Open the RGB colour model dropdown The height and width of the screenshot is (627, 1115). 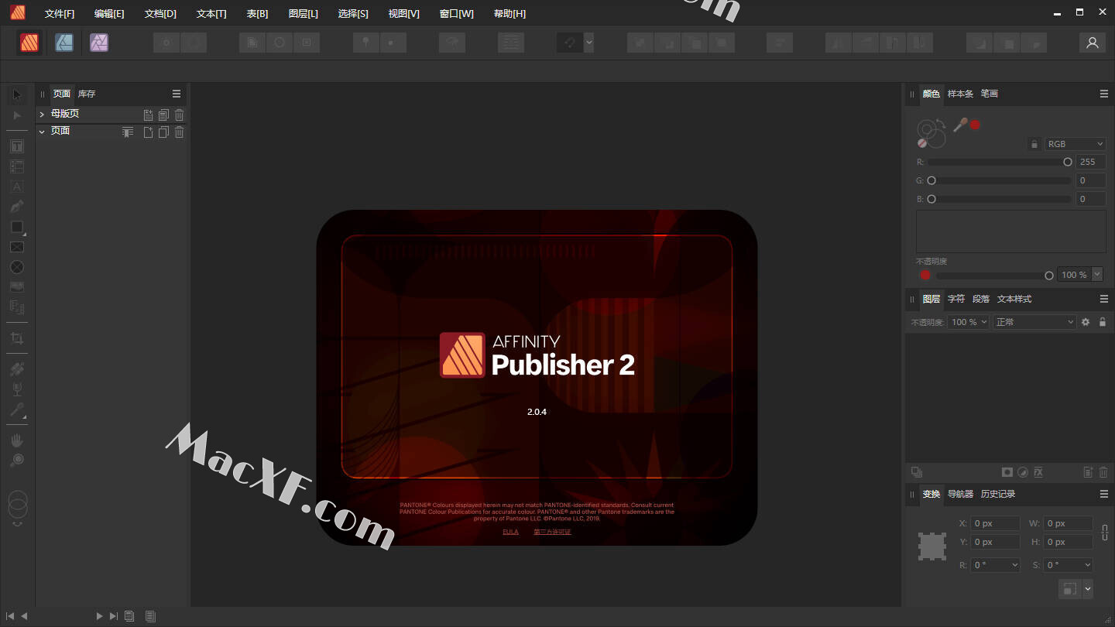coord(1075,144)
